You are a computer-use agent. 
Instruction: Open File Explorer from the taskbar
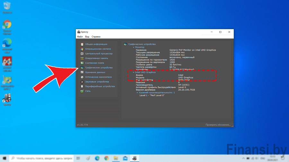tap(116, 158)
